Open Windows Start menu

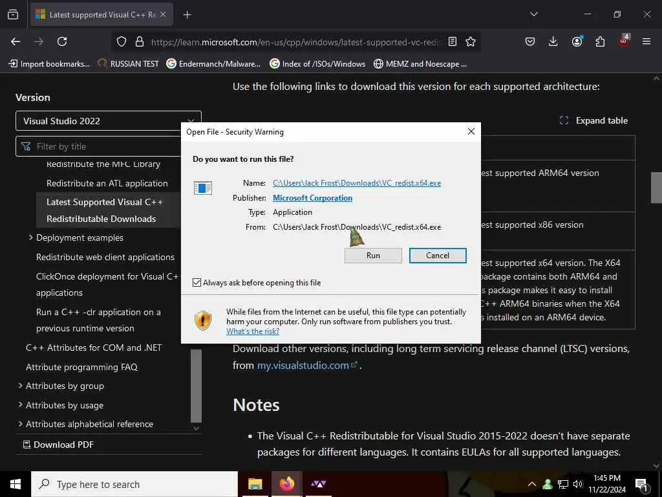tap(16, 484)
